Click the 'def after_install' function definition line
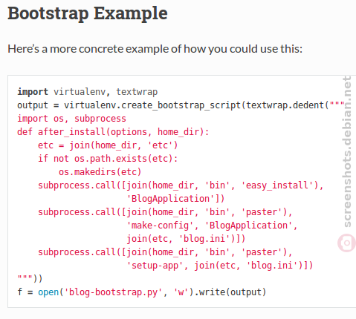 click(x=113, y=132)
